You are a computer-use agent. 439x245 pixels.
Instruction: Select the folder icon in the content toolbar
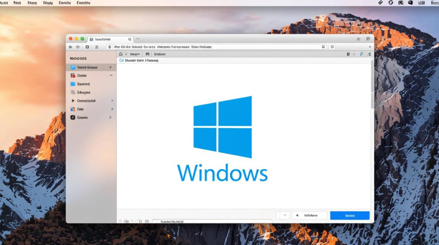pos(121,54)
